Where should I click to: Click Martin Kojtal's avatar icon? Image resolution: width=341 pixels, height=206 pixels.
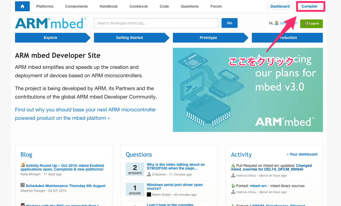148,194
